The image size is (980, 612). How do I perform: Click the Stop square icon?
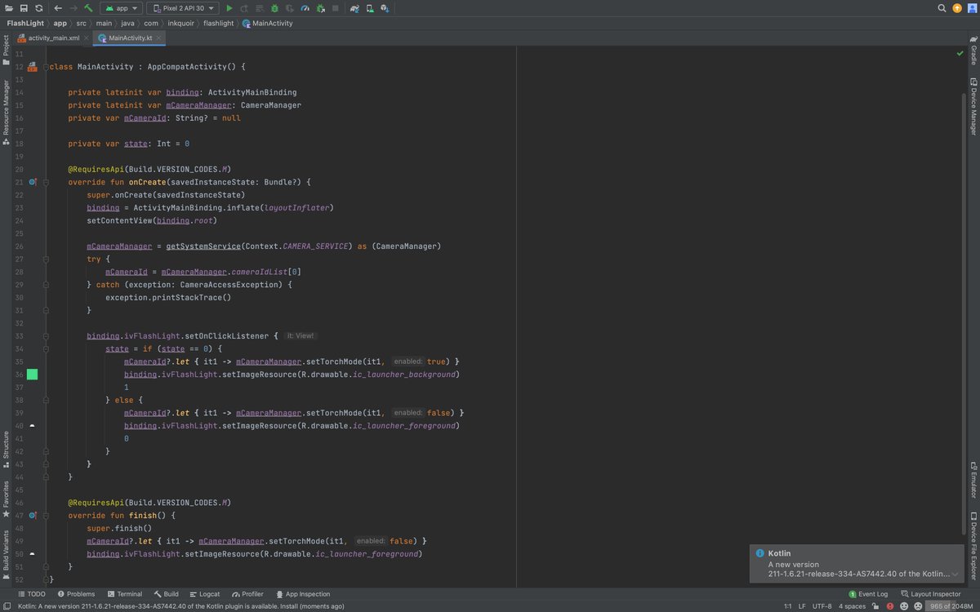[335, 8]
